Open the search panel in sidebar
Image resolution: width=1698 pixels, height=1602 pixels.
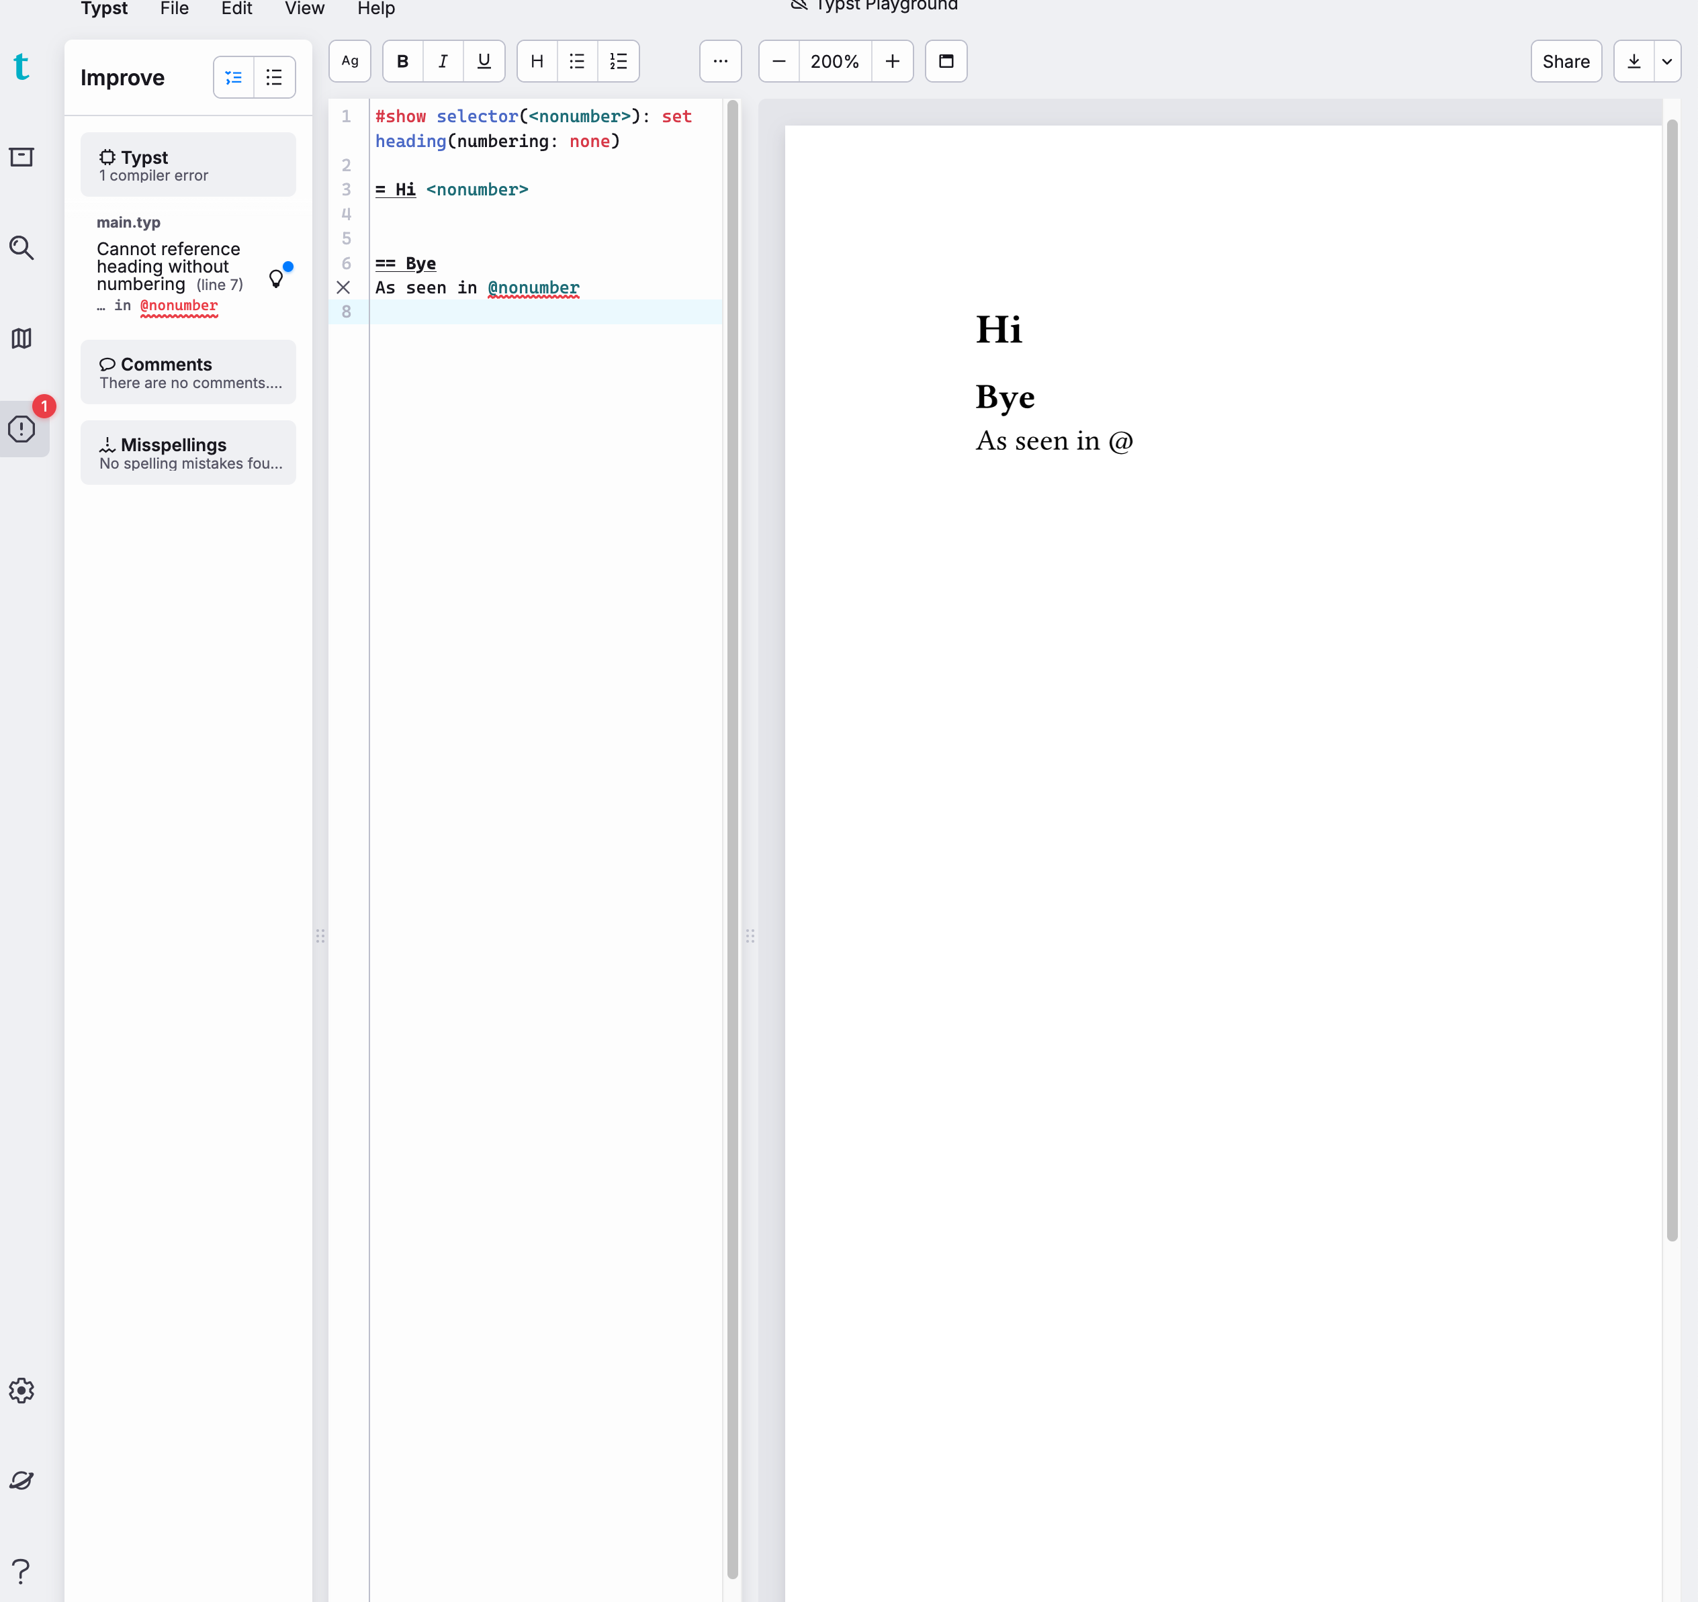click(x=21, y=248)
